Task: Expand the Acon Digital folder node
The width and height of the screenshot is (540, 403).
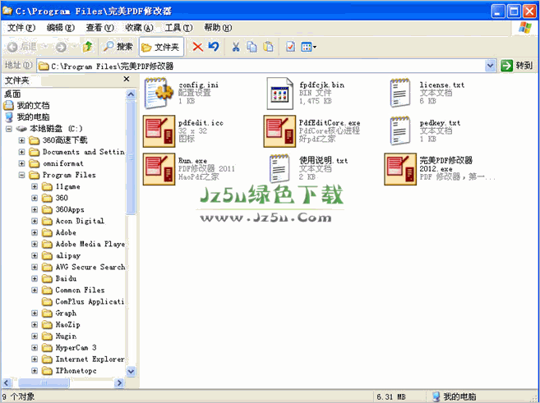Action: 35,221
